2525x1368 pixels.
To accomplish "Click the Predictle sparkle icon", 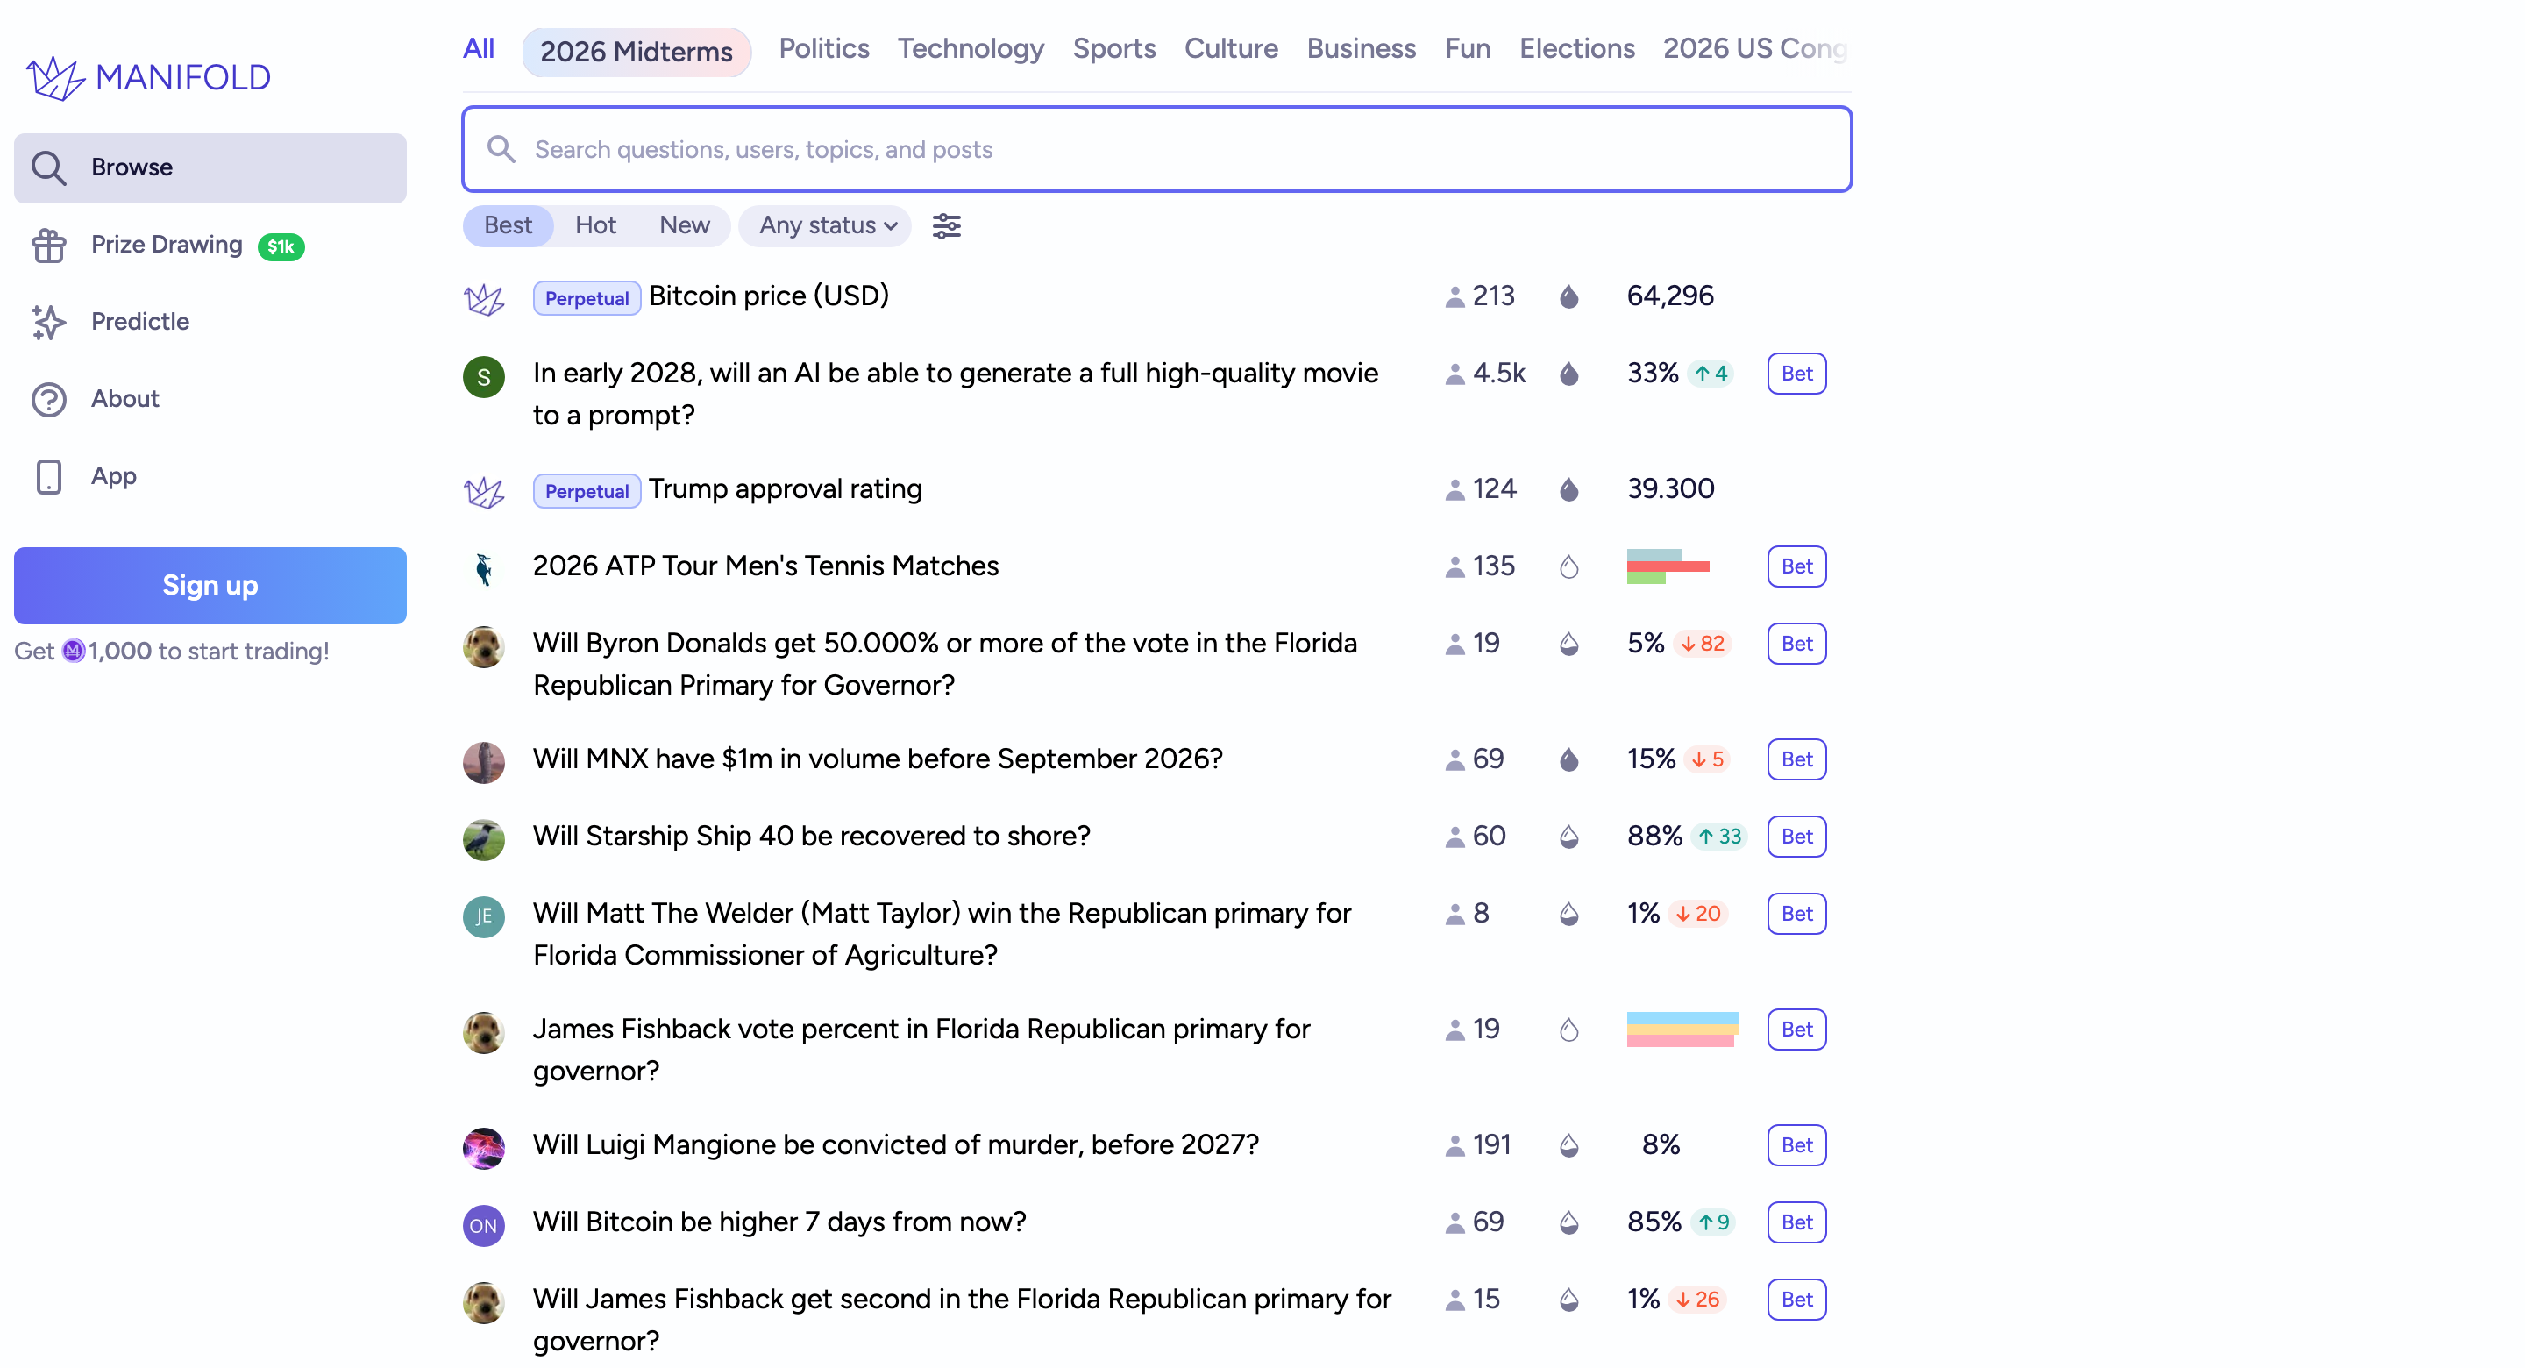I will 48,322.
